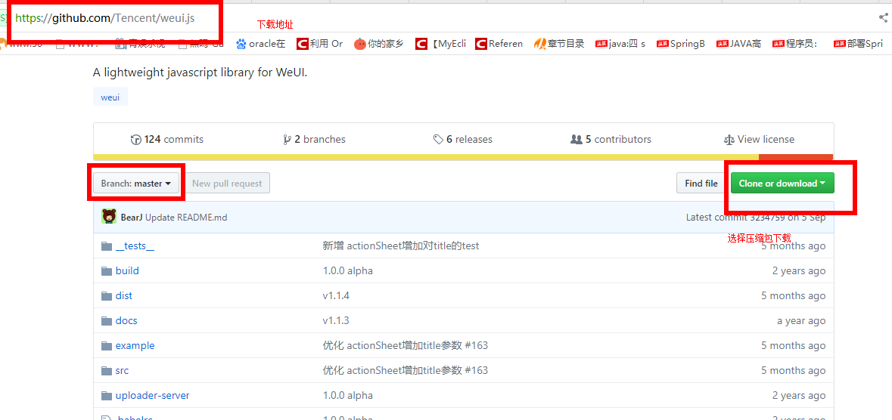Click the __tests__ folder icon

point(107,246)
